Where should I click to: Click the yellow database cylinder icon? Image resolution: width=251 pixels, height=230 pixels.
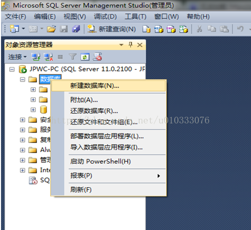pyautogui.click(x=43, y=110)
